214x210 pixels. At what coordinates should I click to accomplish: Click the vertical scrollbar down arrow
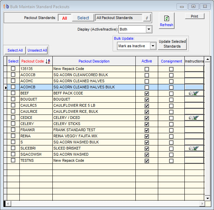pos(208,198)
